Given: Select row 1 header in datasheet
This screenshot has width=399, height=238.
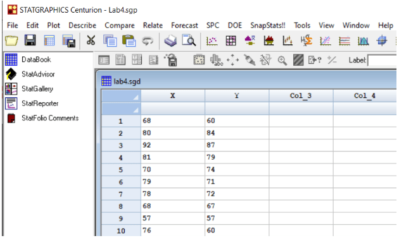Looking at the screenshot, I should (121, 121).
